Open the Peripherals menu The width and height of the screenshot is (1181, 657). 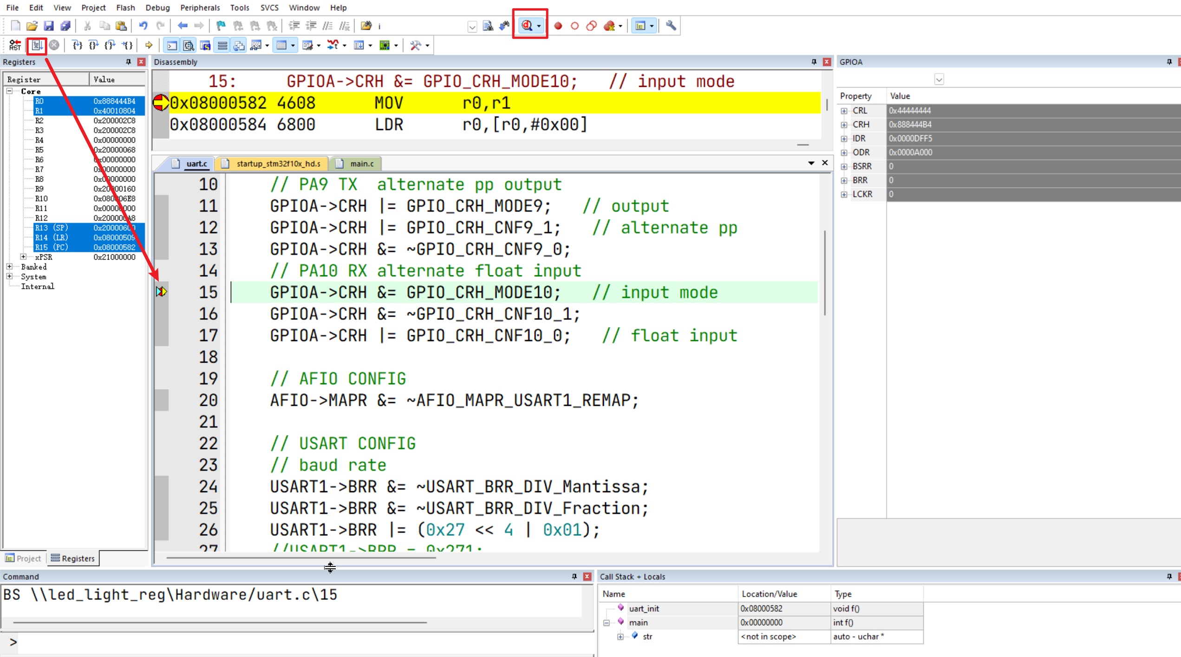[x=200, y=7]
